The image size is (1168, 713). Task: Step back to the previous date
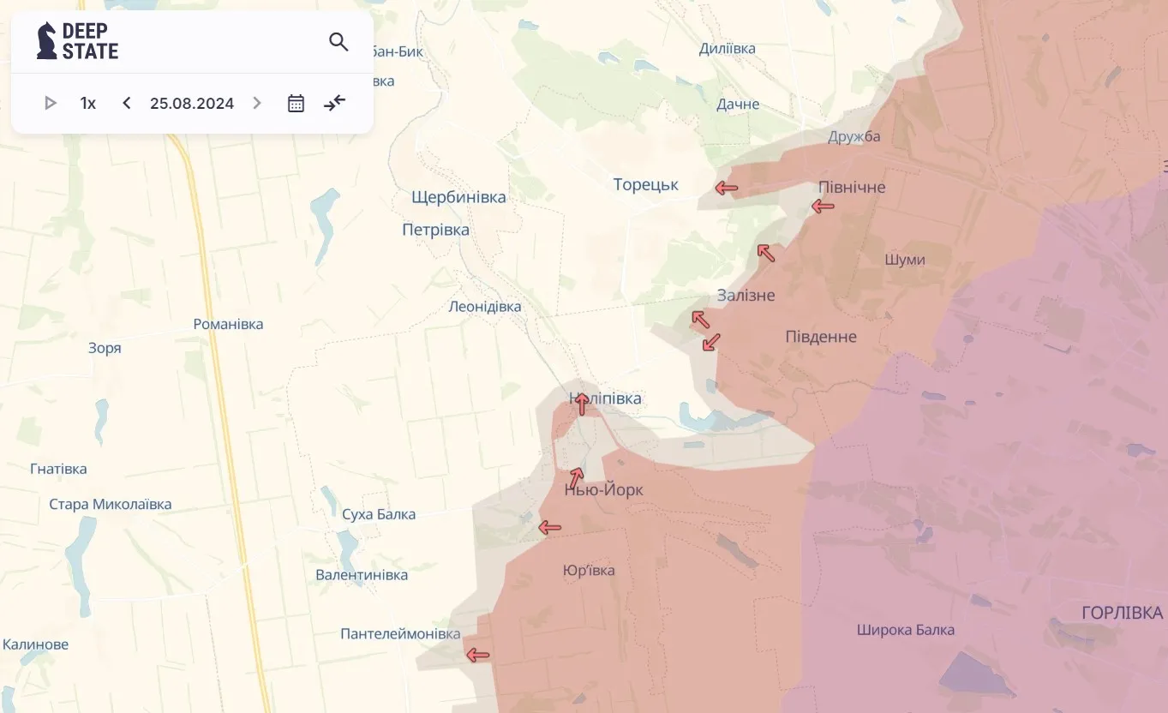(x=126, y=103)
